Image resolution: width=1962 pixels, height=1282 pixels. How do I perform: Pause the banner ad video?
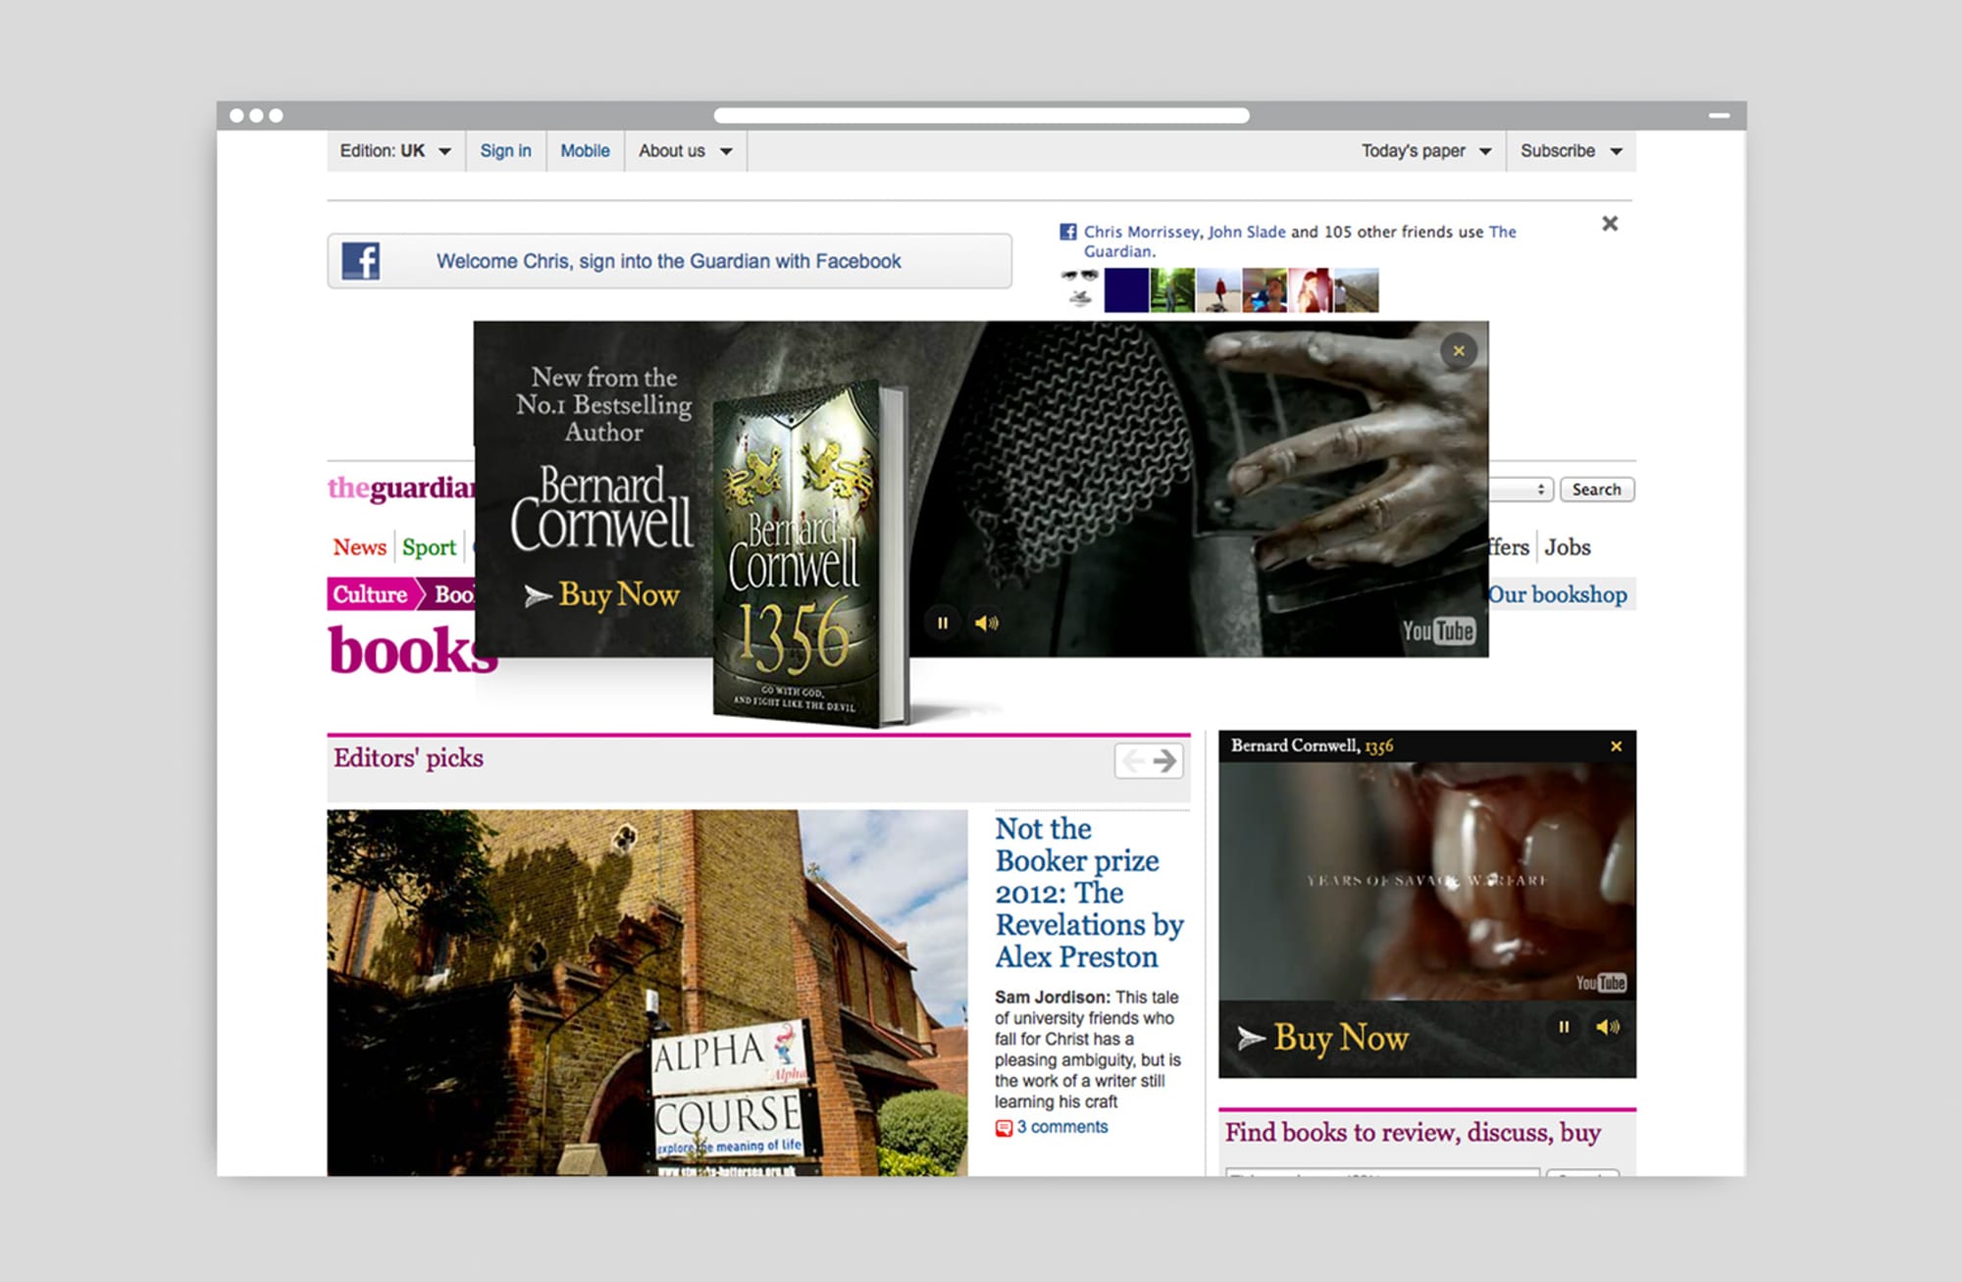[x=943, y=622]
